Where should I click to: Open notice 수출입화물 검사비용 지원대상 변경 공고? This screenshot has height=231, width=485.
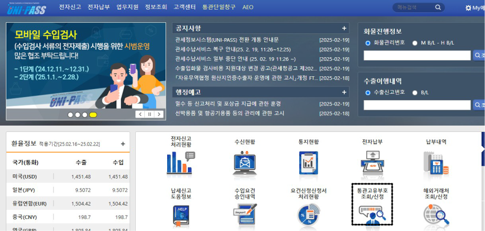246,68
